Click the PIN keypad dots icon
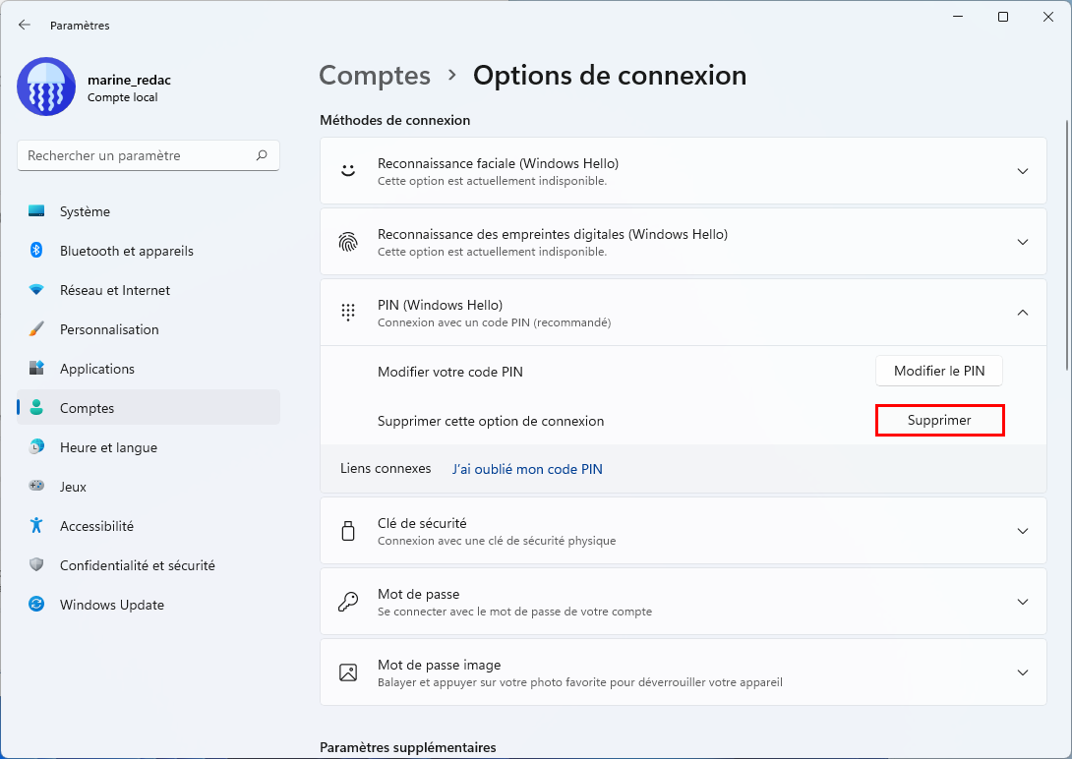Viewport: 1072px width, 759px height. [x=348, y=313]
